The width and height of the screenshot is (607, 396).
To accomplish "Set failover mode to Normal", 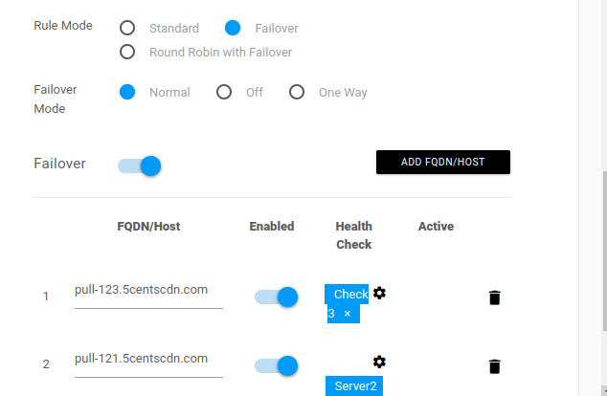I will [x=127, y=92].
